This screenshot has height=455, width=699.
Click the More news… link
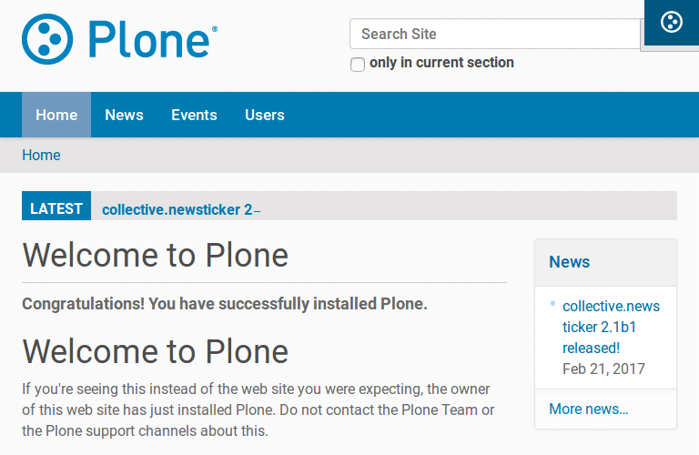[589, 409]
